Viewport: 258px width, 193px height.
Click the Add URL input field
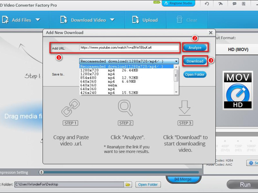pyautogui.click(x=129, y=48)
